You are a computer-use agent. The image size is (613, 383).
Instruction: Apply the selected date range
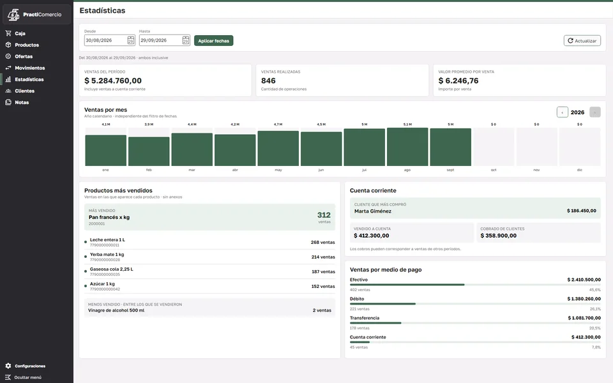(213, 41)
